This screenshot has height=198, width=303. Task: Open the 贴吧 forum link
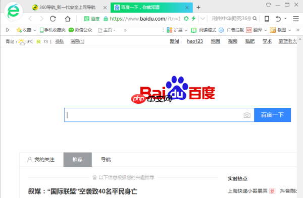coord(250,41)
